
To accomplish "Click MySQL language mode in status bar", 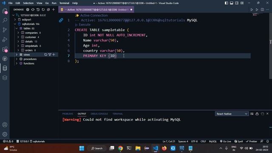I will 213,142.
